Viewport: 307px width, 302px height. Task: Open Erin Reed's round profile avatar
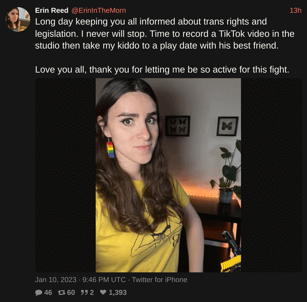click(18, 19)
